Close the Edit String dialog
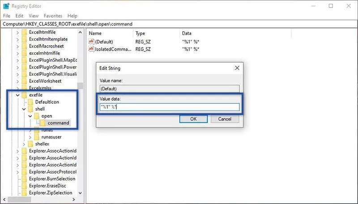The height and width of the screenshot is (204, 358). [x=237, y=68]
